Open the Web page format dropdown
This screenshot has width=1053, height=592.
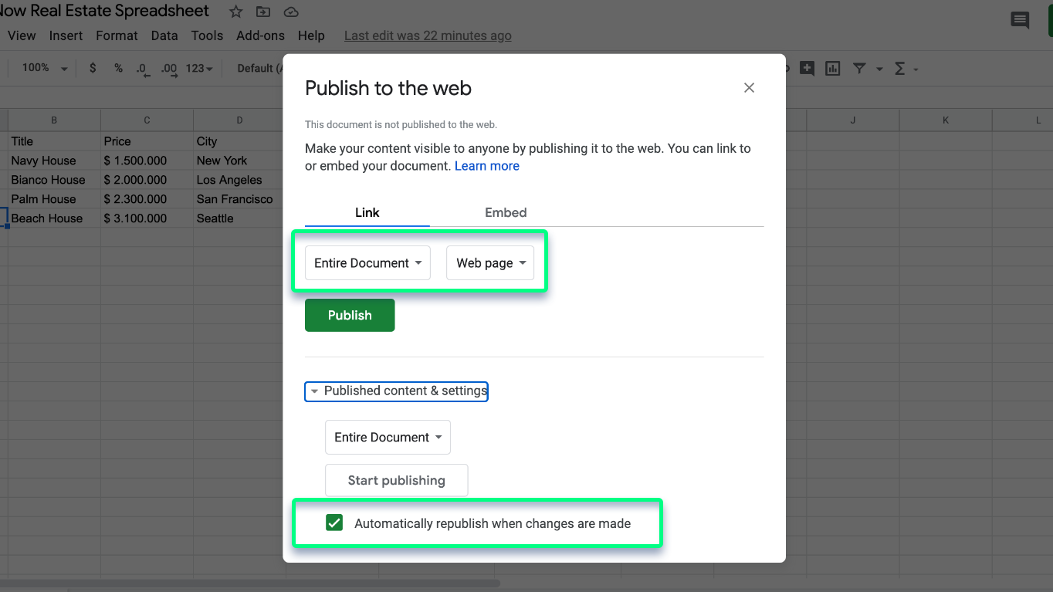point(490,263)
